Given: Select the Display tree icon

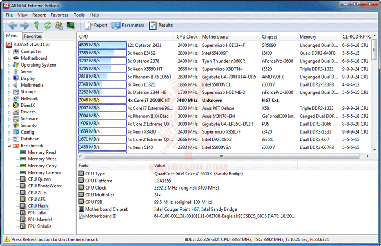Looking at the screenshot, I should pos(16,78).
